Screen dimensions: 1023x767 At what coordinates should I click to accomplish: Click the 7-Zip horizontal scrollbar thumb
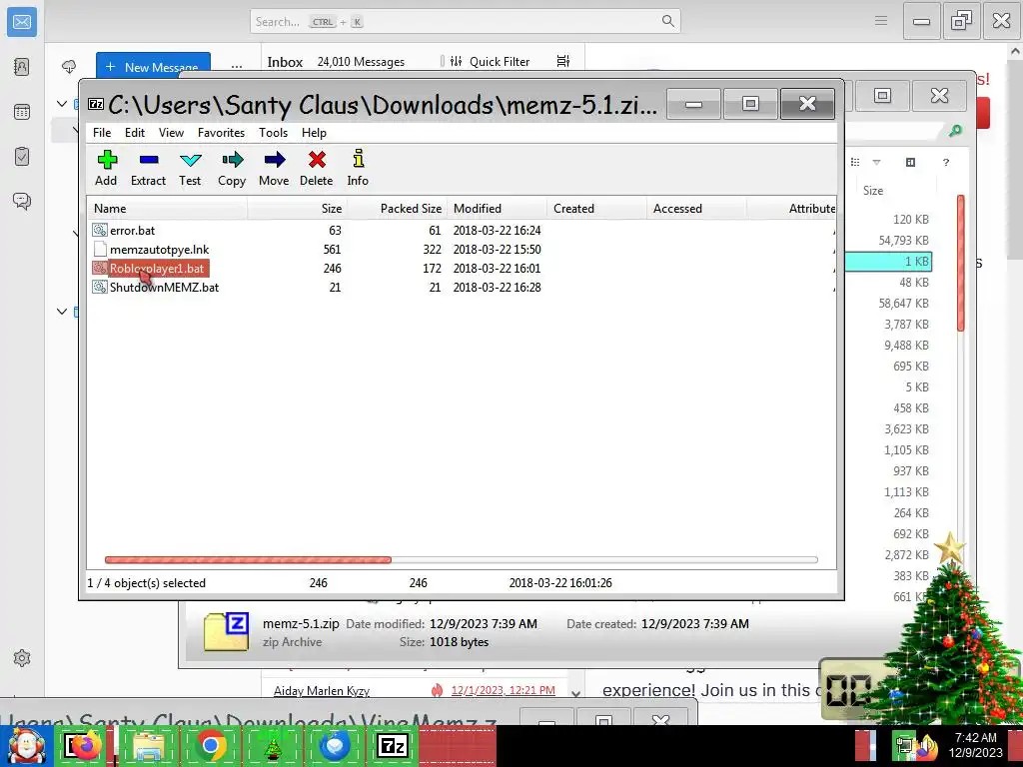pos(248,559)
